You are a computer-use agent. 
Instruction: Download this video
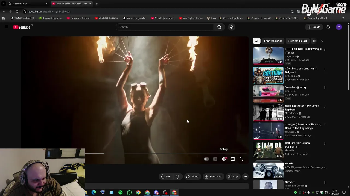[213, 177]
